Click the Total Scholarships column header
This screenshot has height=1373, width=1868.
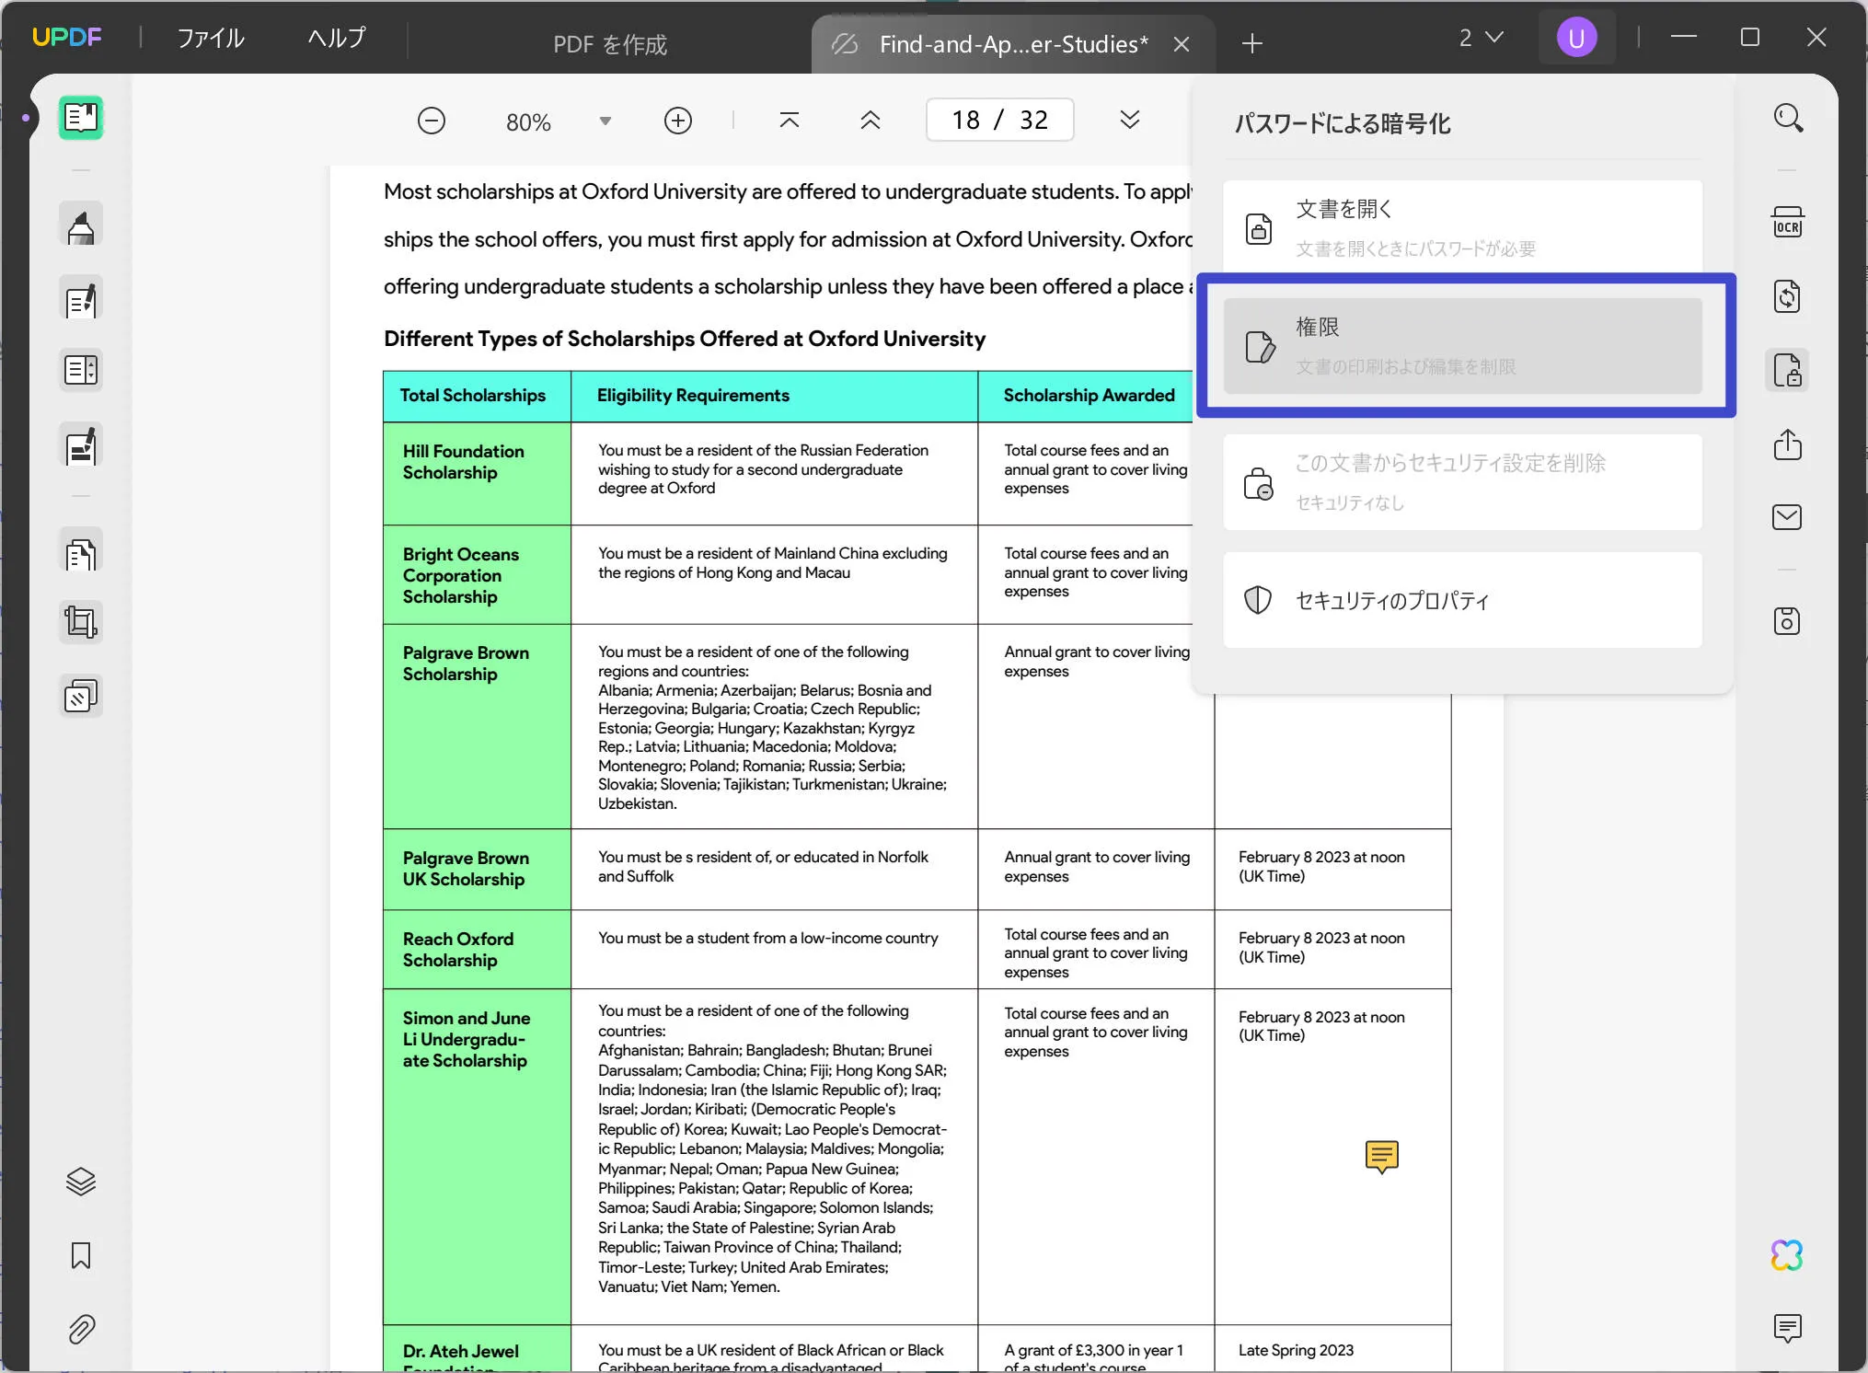(477, 396)
